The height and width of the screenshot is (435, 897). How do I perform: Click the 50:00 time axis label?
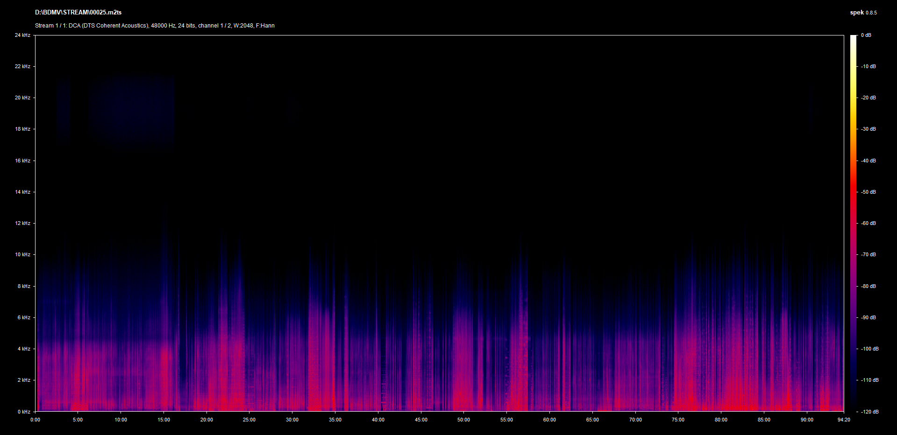click(x=463, y=420)
